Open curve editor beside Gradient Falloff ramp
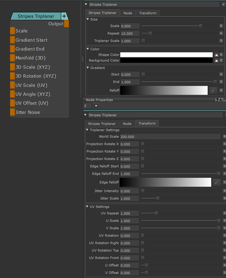 click(x=213, y=90)
